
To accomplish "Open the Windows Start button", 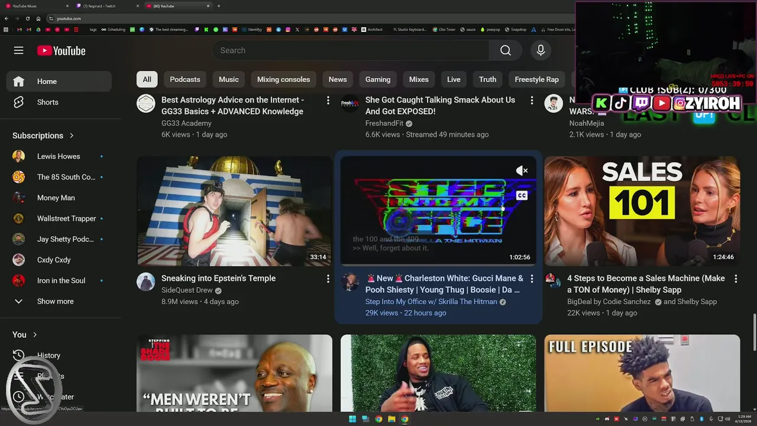I will pos(352,419).
